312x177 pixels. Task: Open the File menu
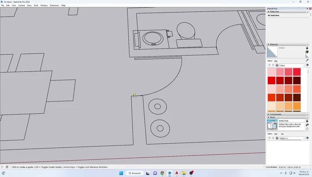3,5
